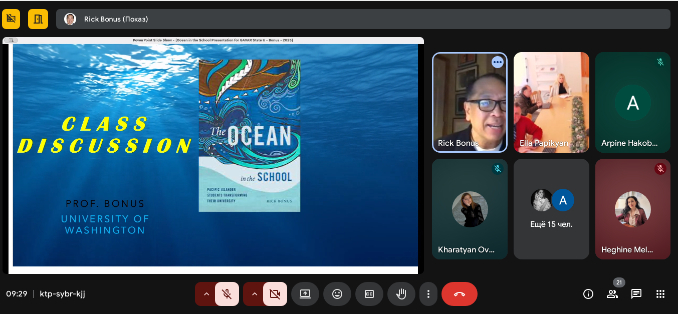
Task: Click the yellow icon at far top-left
Action: 11,19
